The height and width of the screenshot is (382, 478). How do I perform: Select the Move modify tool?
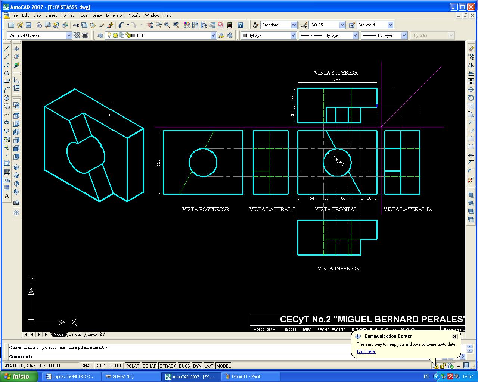(x=471, y=90)
